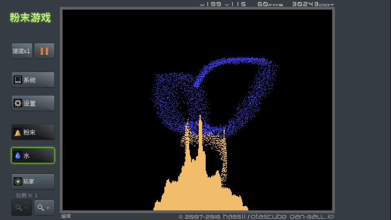Click the tablet icon on 系统 button

18,80
